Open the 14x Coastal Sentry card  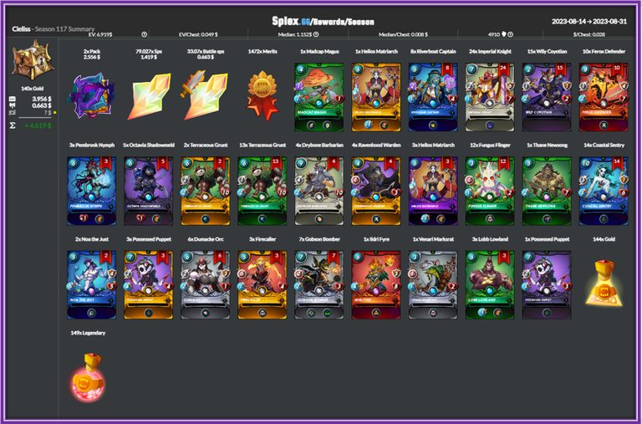pyautogui.click(x=604, y=191)
